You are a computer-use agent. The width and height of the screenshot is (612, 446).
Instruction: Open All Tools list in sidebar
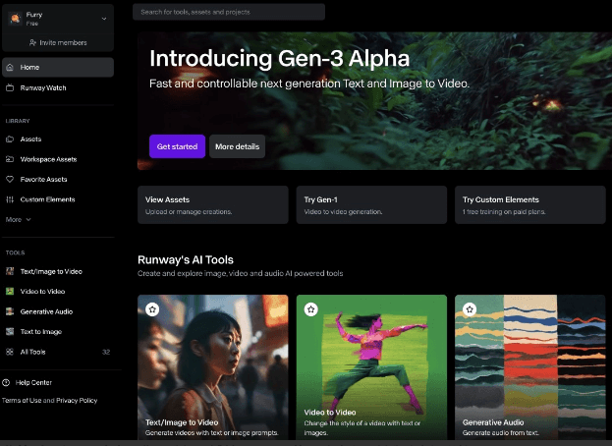30,352
